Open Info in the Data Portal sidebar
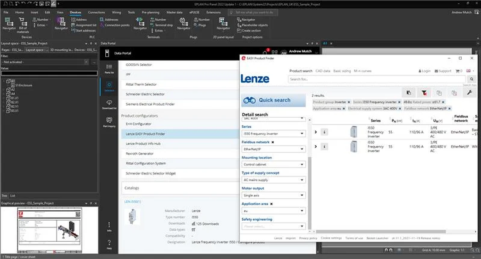 (109, 226)
